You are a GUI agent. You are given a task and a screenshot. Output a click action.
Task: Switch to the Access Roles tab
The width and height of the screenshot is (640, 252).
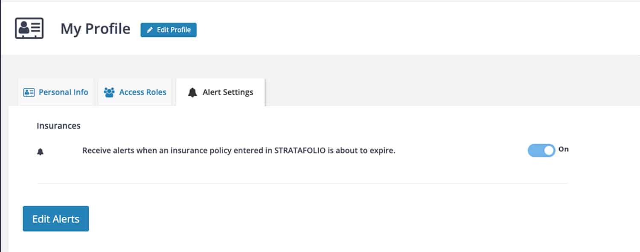(135, 92)
